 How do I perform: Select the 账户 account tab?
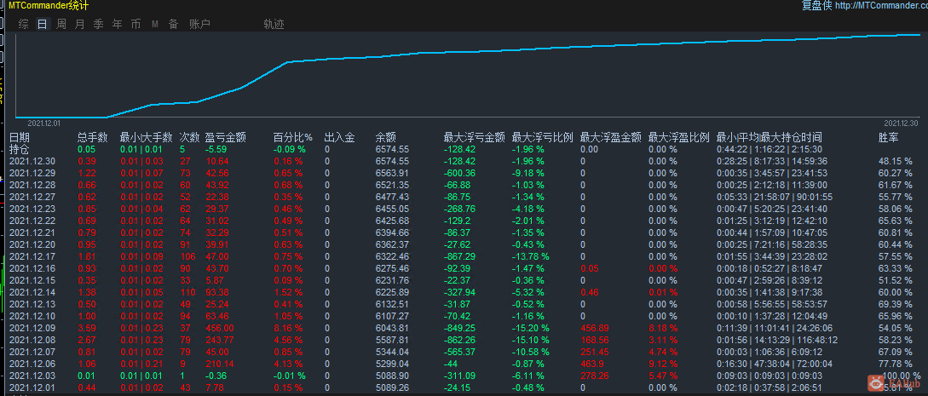[200, 24]
